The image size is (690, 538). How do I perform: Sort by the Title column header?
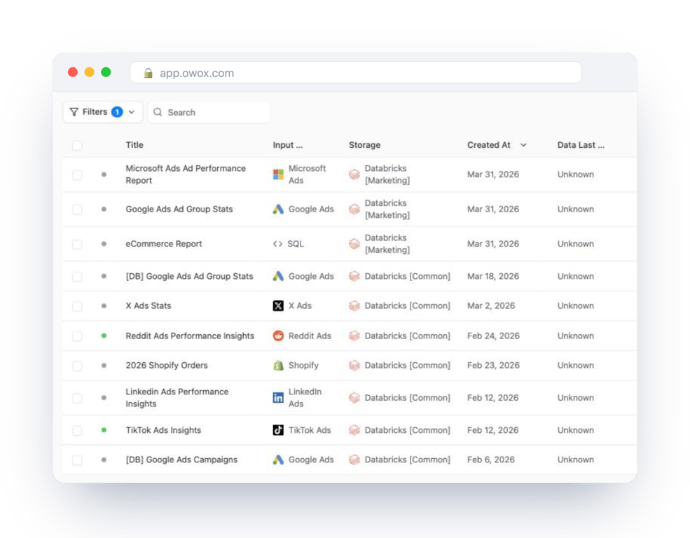pyautogui.click(x=134, y=145)
